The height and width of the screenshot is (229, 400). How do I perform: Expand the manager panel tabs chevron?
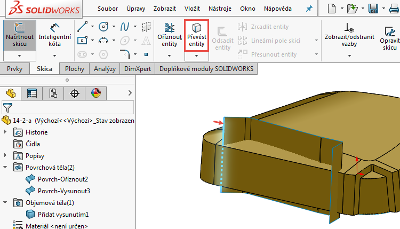pyautogui.click(x=130, y=93)
